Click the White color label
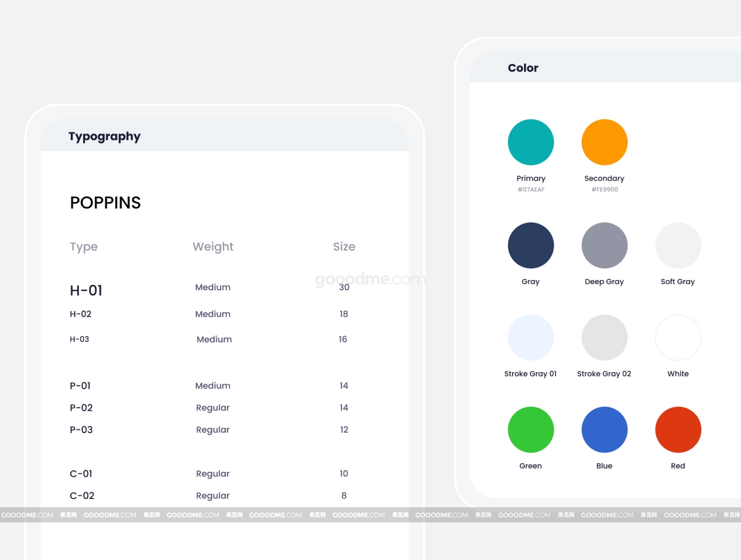Viewport: 741px width, 560px height. 678,373
